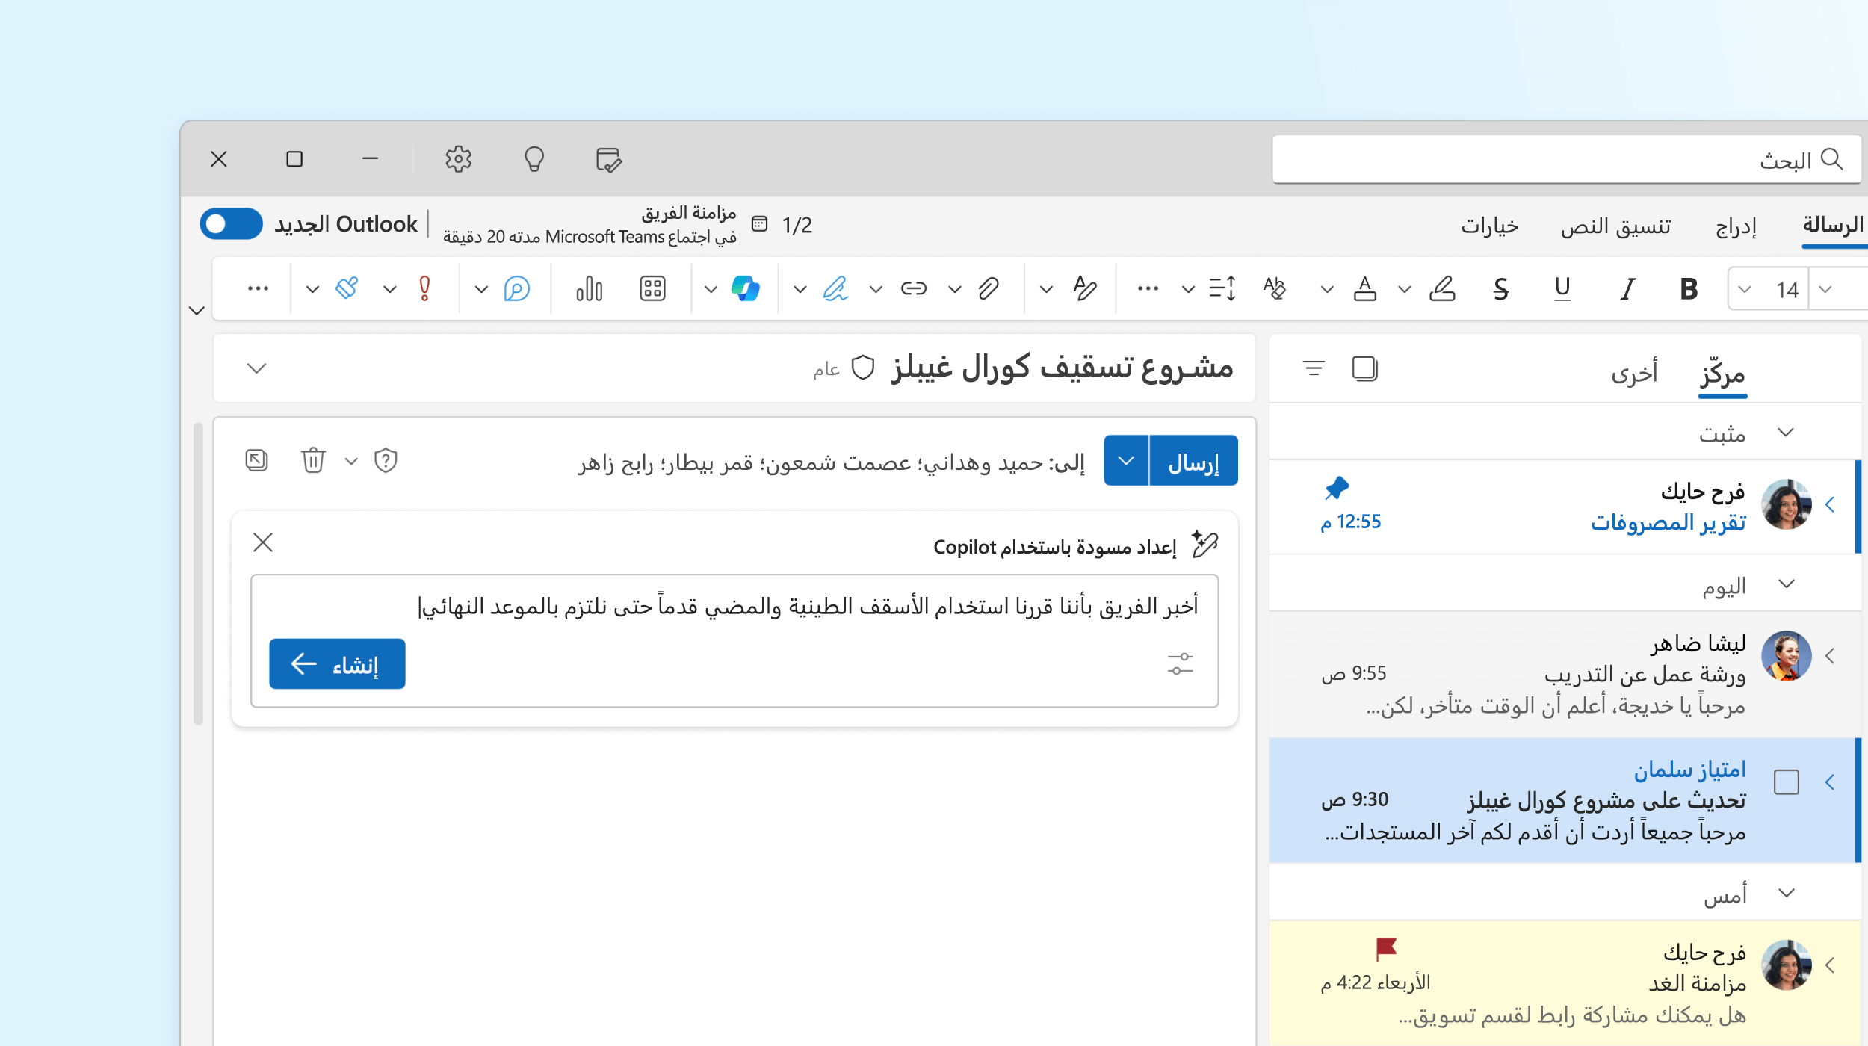Check the امتياز سلمان message checkbox
The width and height of the screenshot is (1868, 1046).
[x=1786, y=782]
